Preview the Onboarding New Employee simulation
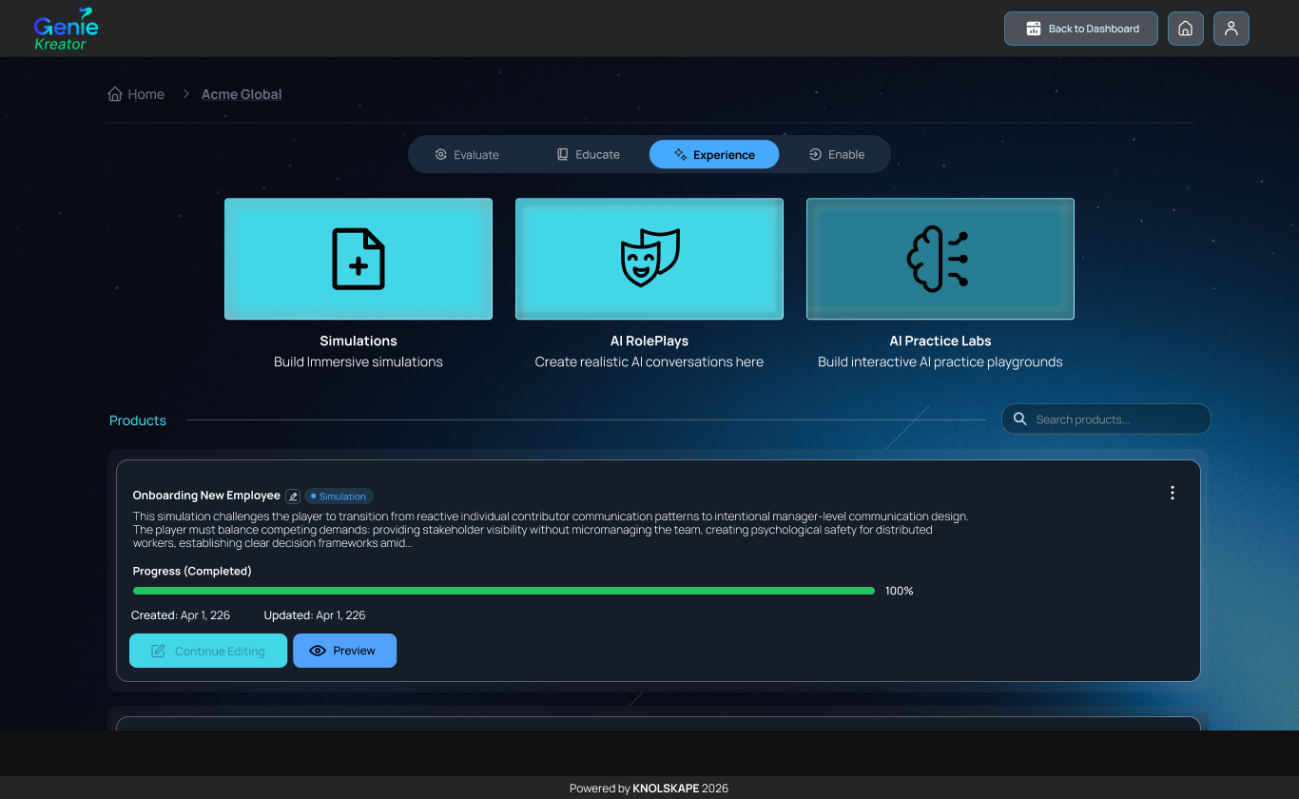 coord(344,651)
